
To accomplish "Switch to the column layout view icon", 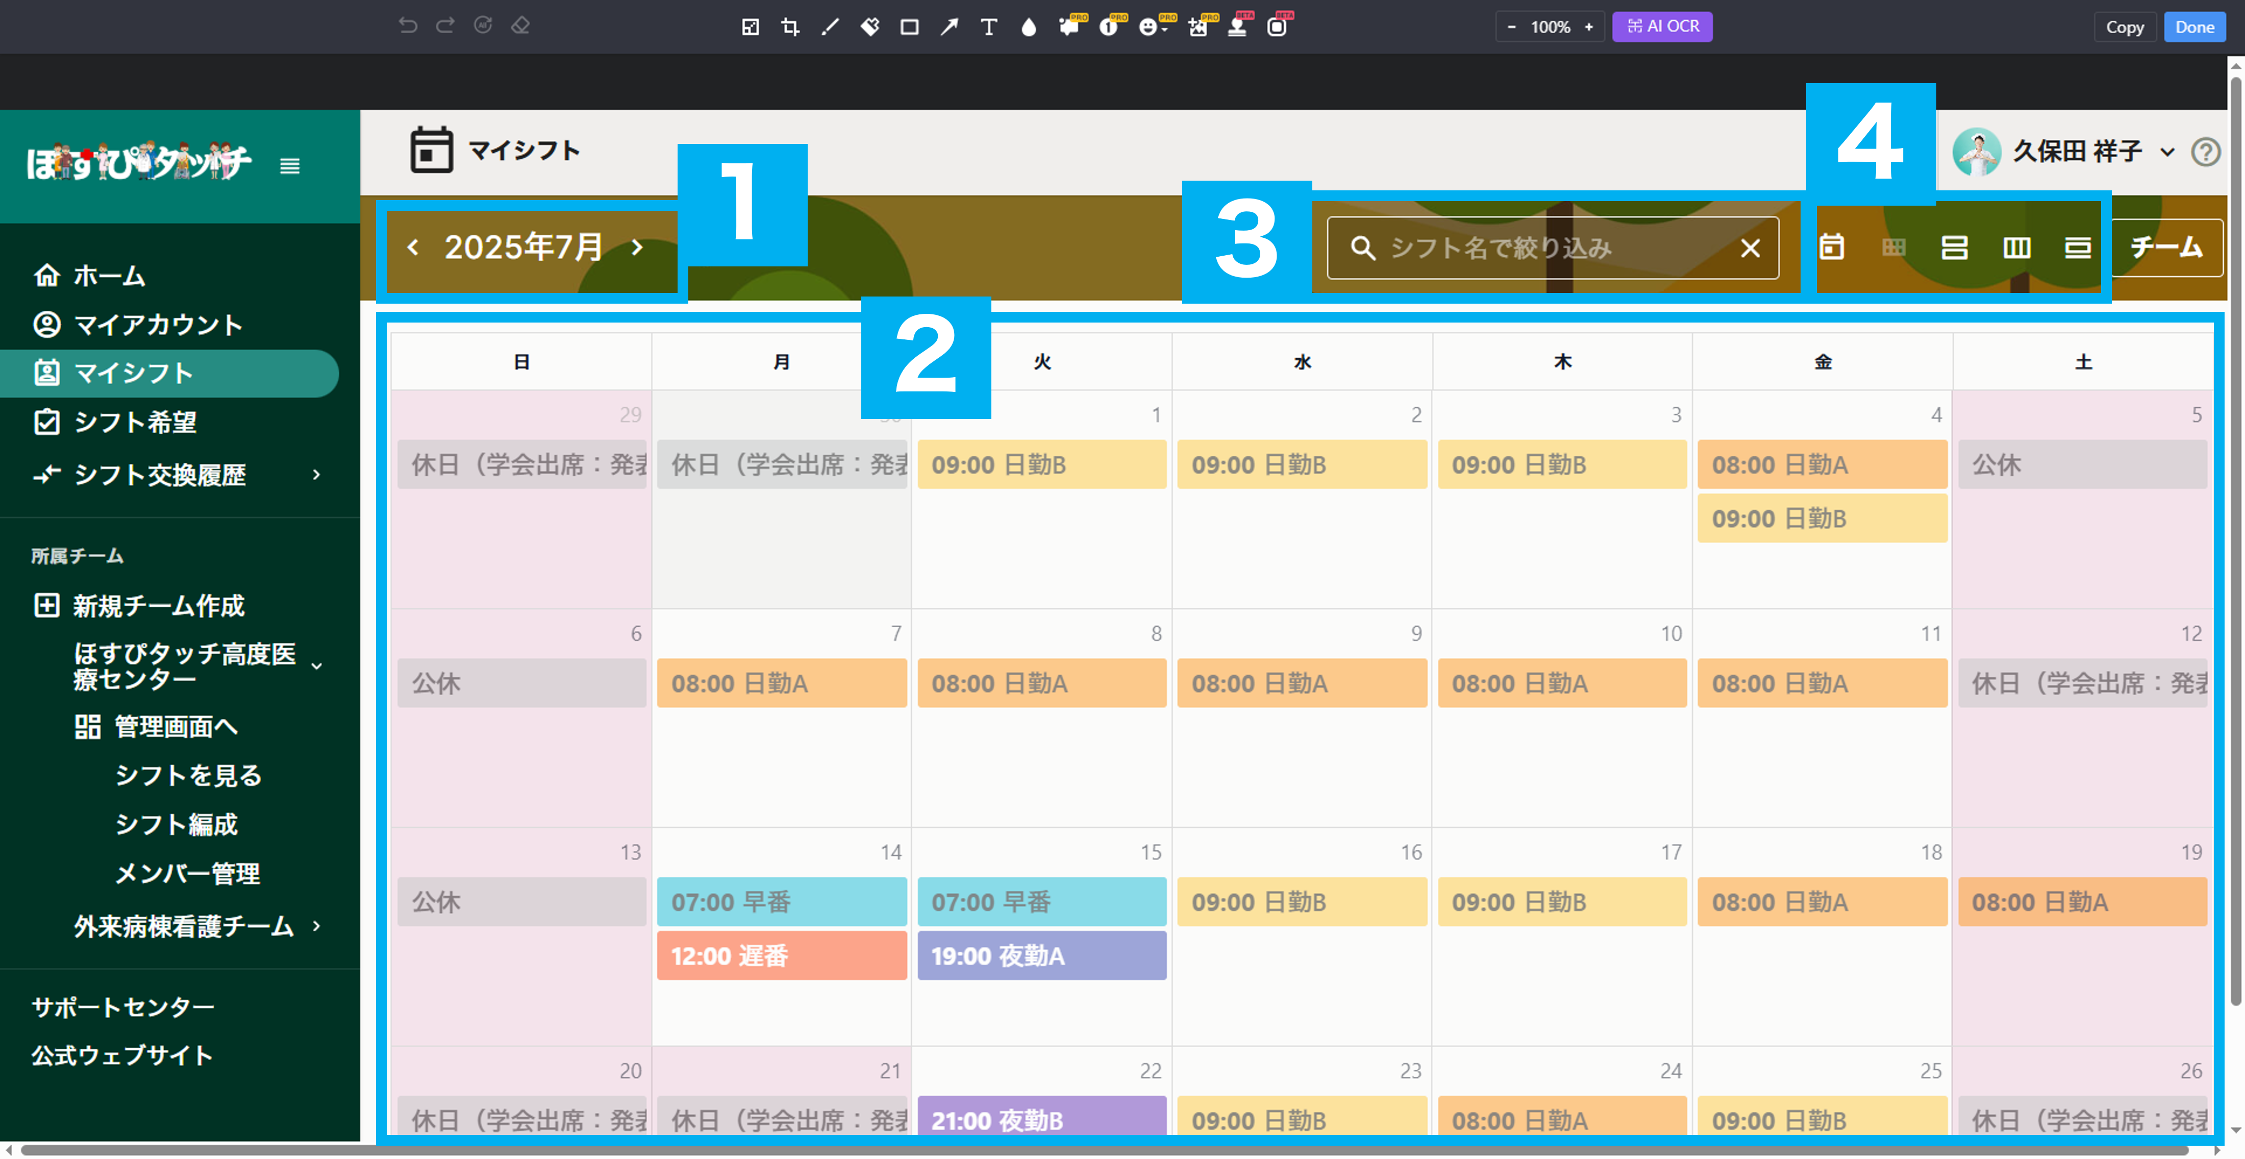I will coord(2016,248).
